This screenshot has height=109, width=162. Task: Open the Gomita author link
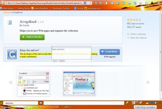click(26, 25)
